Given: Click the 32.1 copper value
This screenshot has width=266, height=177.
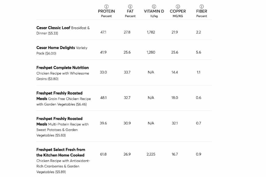Looking at the screenshot, I should point(175,123).
